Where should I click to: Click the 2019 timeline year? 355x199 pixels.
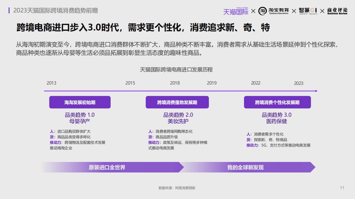212,83
